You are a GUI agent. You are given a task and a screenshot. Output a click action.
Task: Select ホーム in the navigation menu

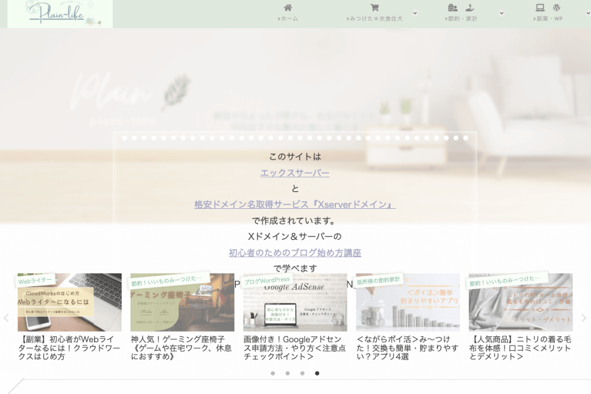pyautogui.click(x=287, y=18)
